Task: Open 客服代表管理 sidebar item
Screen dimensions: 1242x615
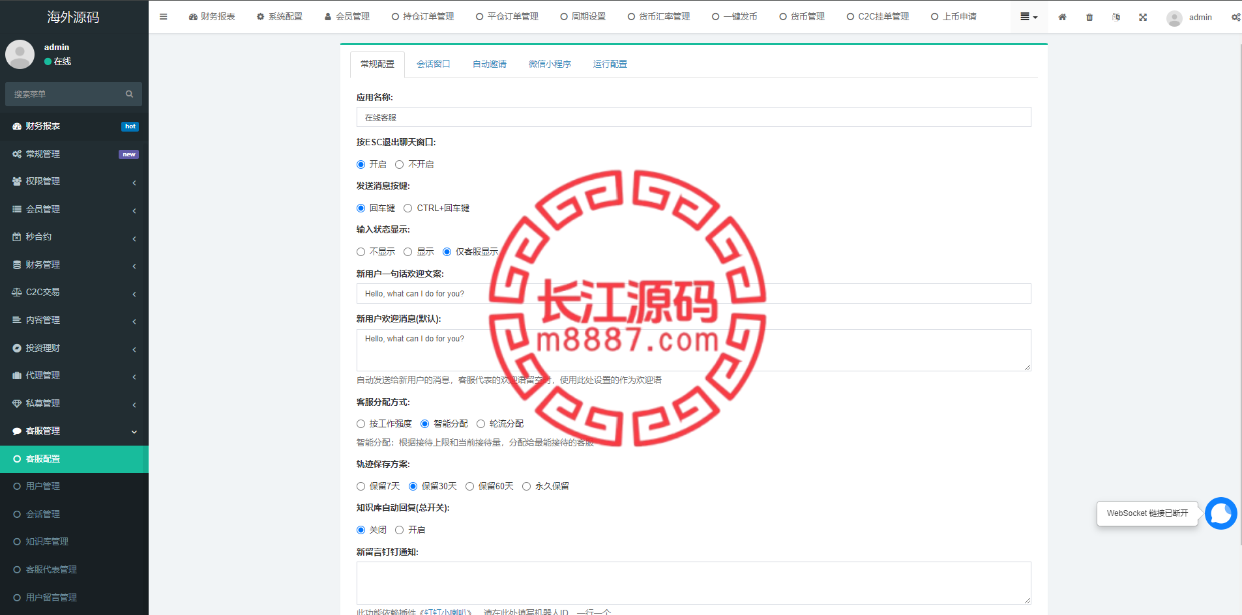Action: [x=74, y=570]
